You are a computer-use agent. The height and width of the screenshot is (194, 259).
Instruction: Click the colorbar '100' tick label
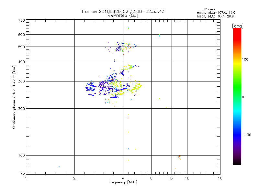(x=245, y=59)
